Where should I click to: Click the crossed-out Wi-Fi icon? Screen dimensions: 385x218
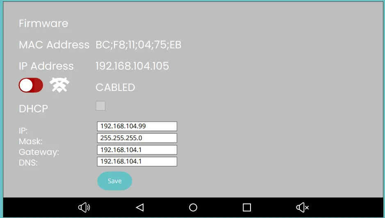coord(59,85)
